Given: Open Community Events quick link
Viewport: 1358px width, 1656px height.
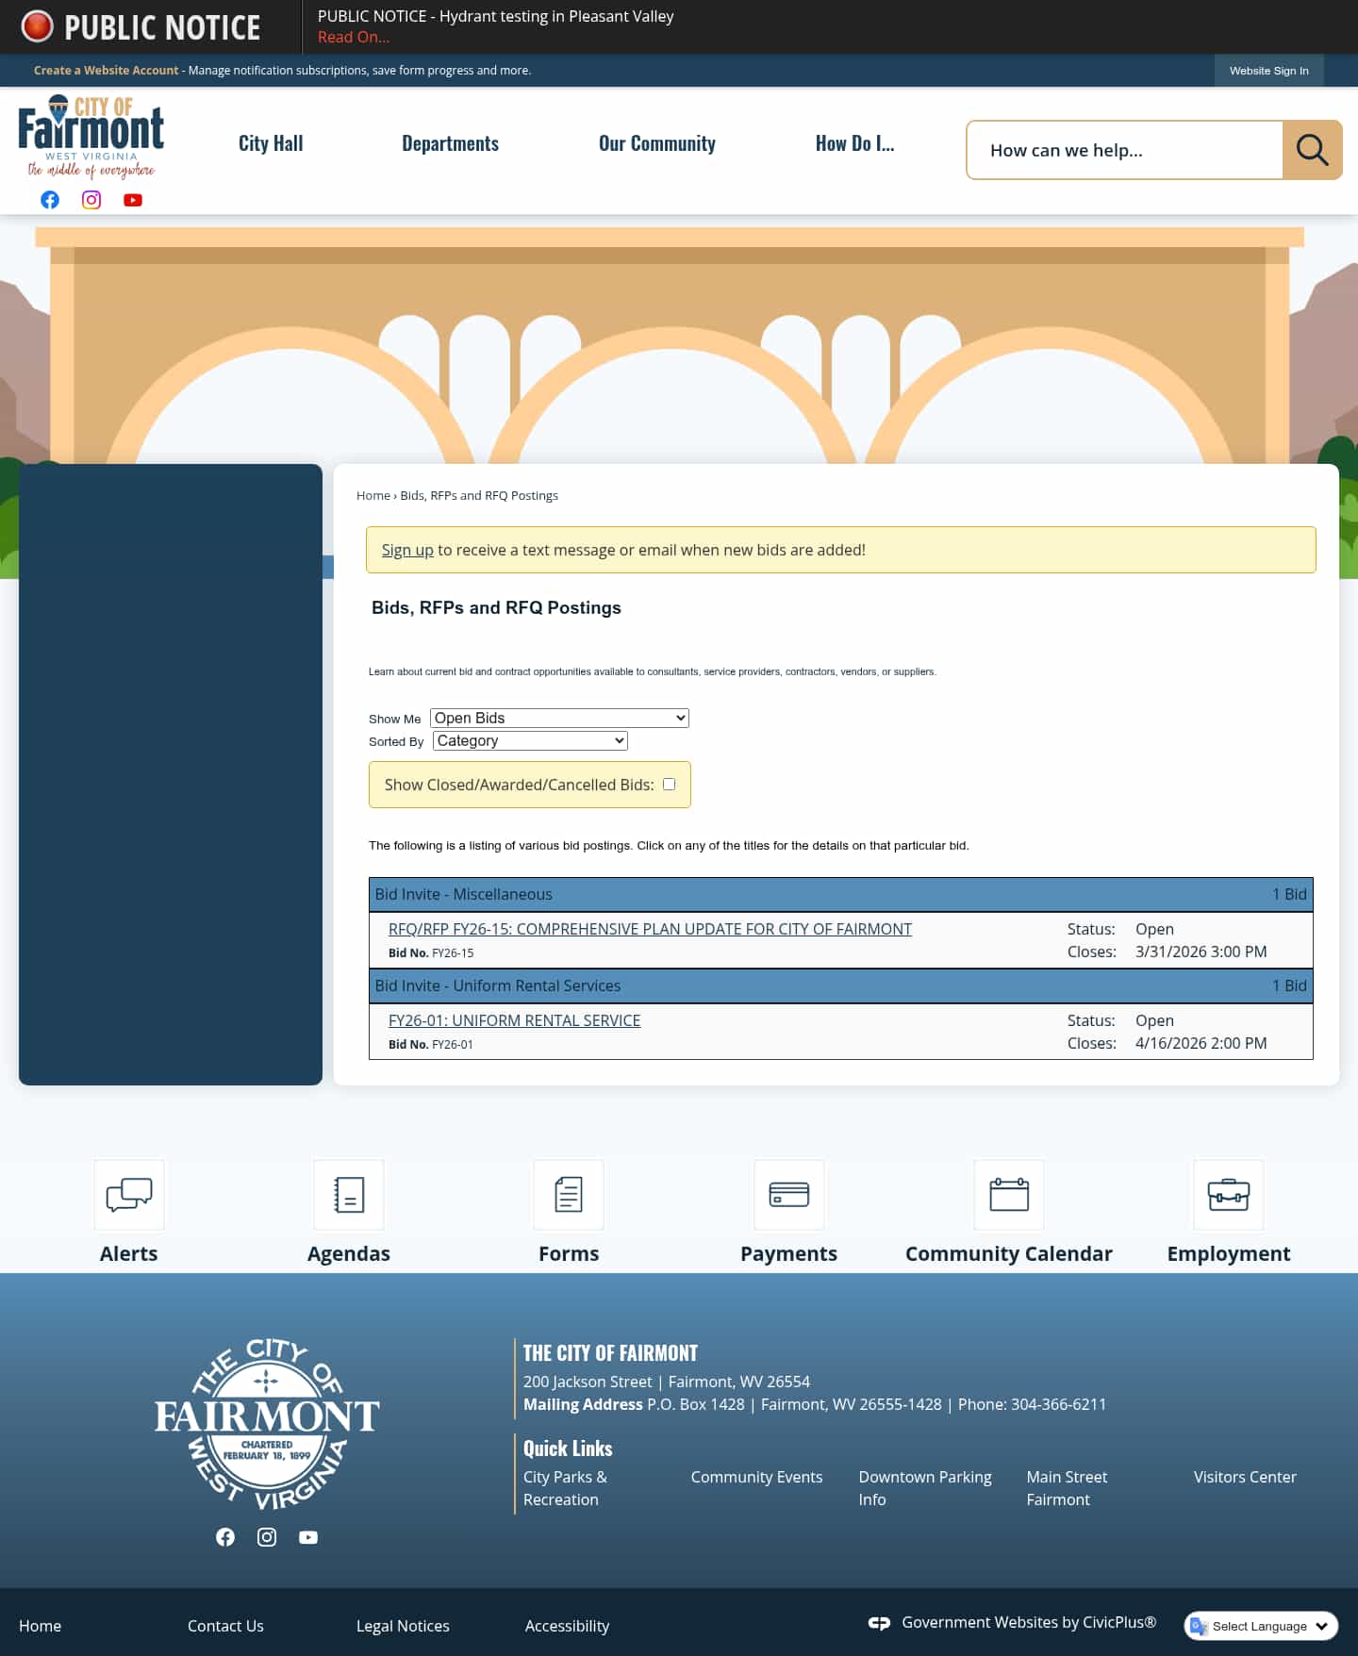Looking at the screenshot, I should [x=756, y=1477].
